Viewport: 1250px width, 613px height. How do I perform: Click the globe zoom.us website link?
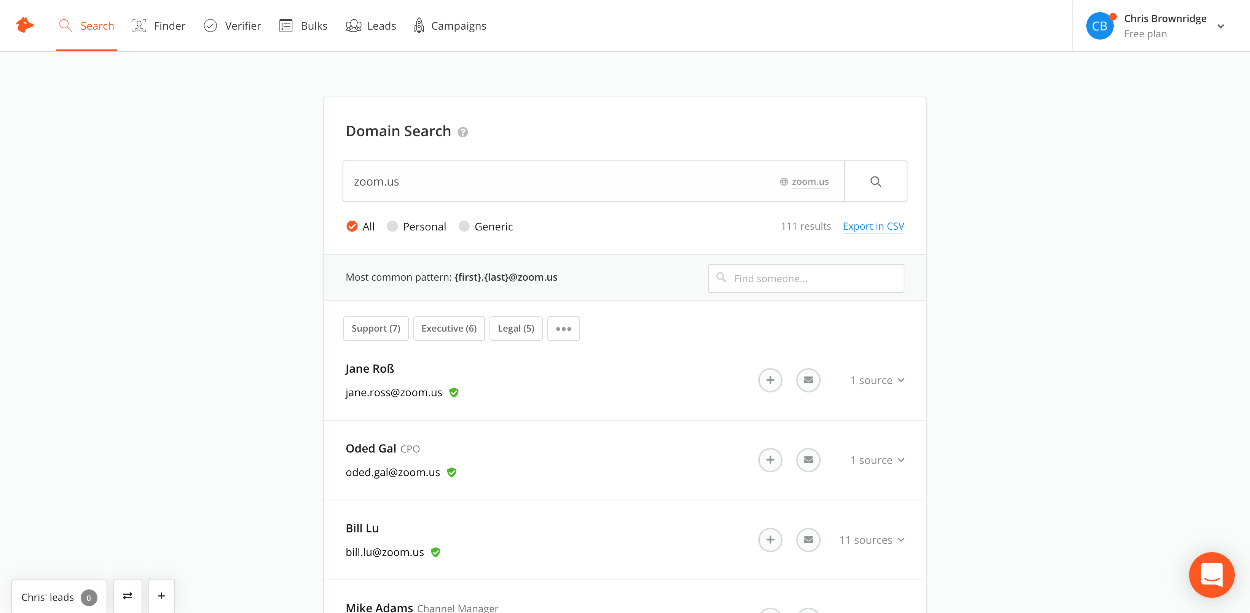coord(805,182)
